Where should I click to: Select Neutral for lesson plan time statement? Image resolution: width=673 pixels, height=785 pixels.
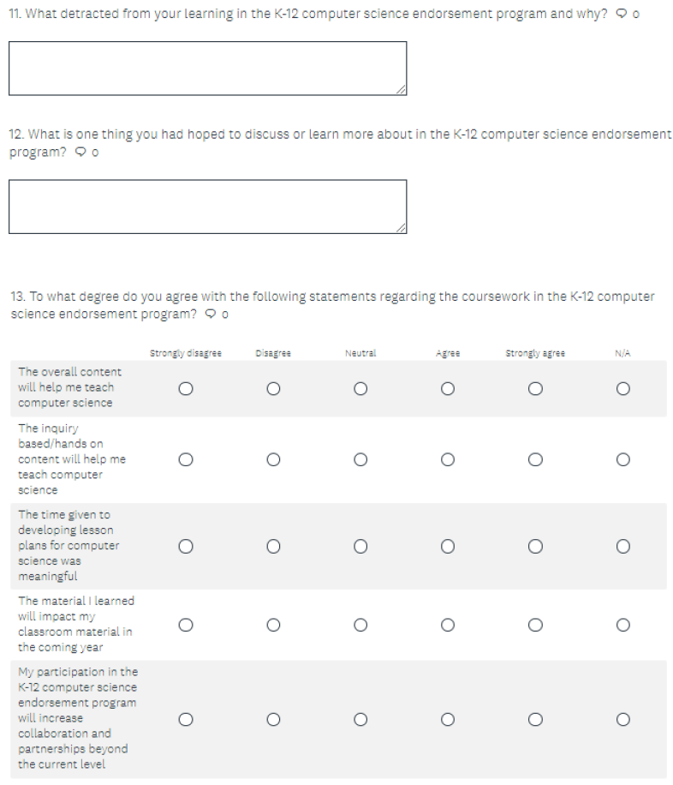(360, 546)
